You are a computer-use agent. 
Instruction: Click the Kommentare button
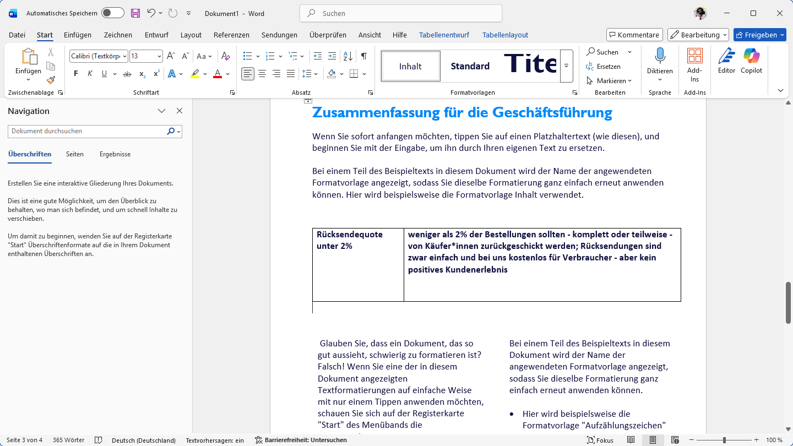pos(634,35)
